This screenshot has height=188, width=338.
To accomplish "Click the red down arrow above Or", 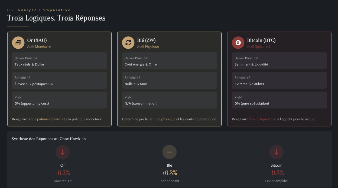I will 63,152.
